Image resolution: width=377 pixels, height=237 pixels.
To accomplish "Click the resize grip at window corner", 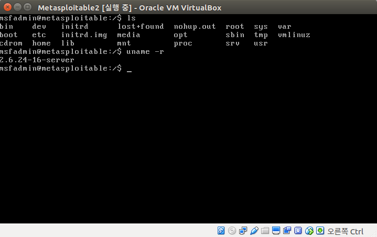I will point(374,234).
